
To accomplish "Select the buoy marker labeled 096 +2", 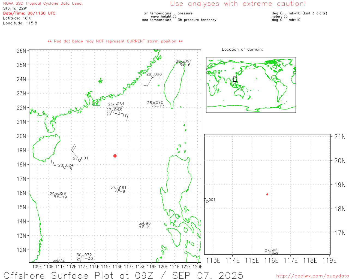I will point(141,226).
